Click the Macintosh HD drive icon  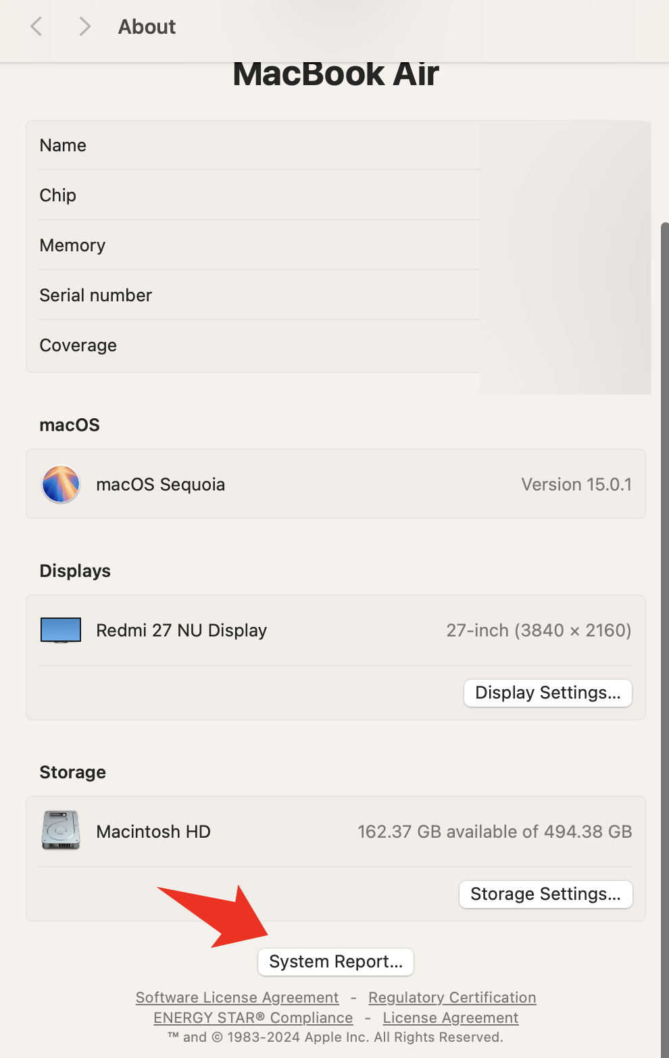pos(61,830)
